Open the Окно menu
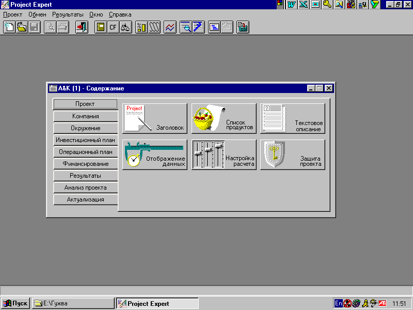This screenshot has height=310, width=413. (x=96, y=15)
